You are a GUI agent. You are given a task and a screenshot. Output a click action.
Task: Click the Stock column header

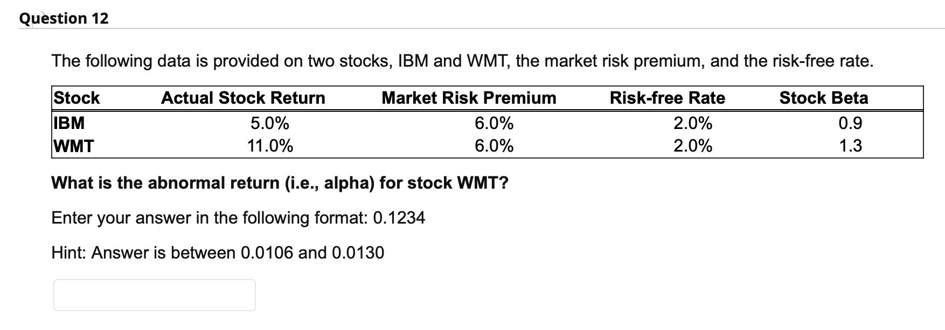point(75,98)
